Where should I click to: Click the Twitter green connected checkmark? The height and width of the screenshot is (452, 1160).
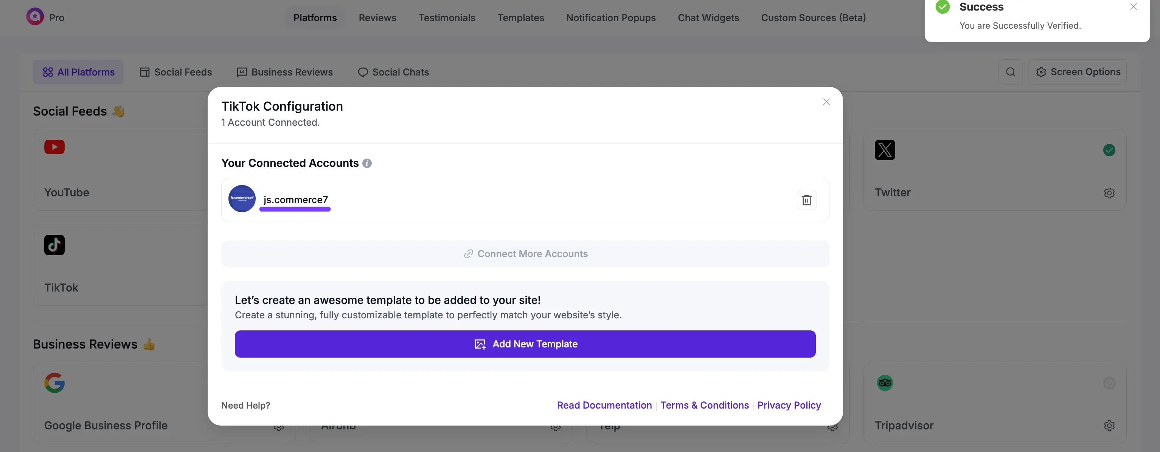click(1109, 150)
